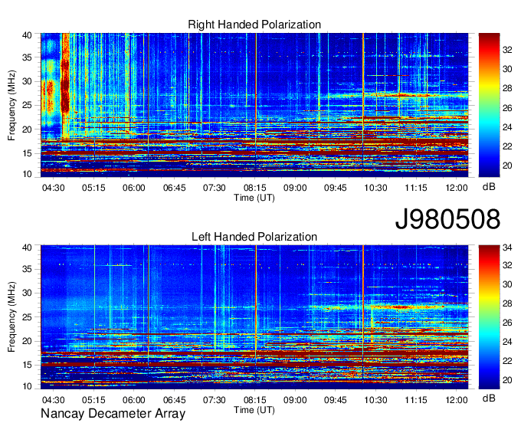Click the left-handed polarization spectrogram image
The image size is (521, 423).
tap(254, 317)
